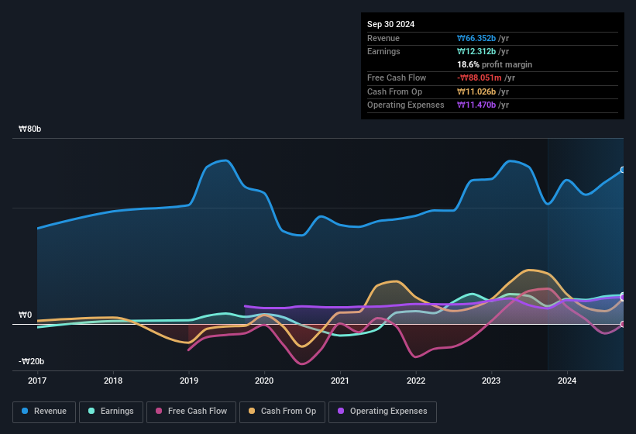The image size is (636, 434).
Task: Toggle the Free Cash Flow legend button
Action: (x=191, y=412)
